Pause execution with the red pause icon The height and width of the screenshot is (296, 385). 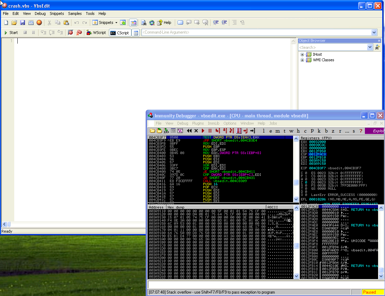(x=210, y=131)
